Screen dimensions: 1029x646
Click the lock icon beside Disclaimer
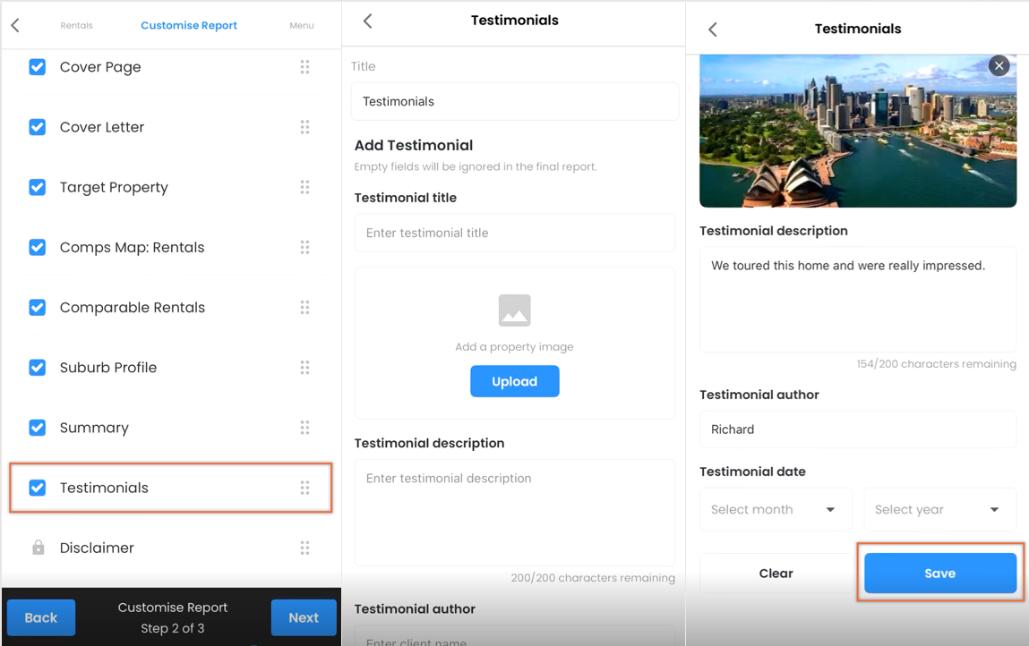click(39, 548)
